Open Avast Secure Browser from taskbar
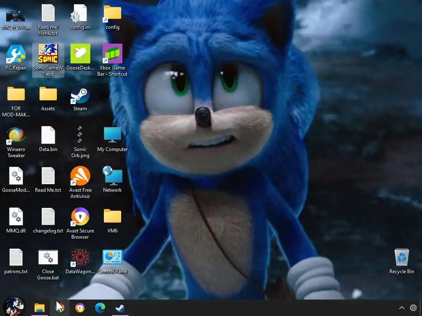Image resolution: width=422 pixels, height=316 pixels. tap(80, 308)
